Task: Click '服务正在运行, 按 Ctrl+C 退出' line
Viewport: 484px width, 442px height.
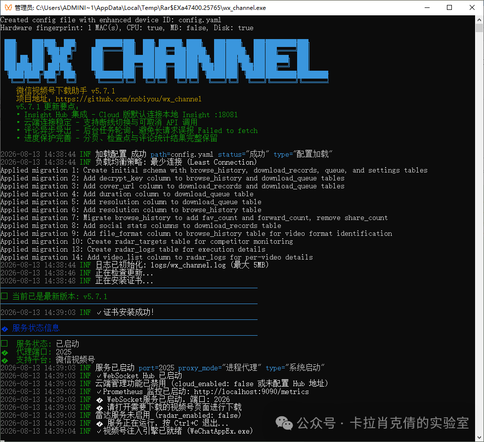Action: tap(115, 423)
